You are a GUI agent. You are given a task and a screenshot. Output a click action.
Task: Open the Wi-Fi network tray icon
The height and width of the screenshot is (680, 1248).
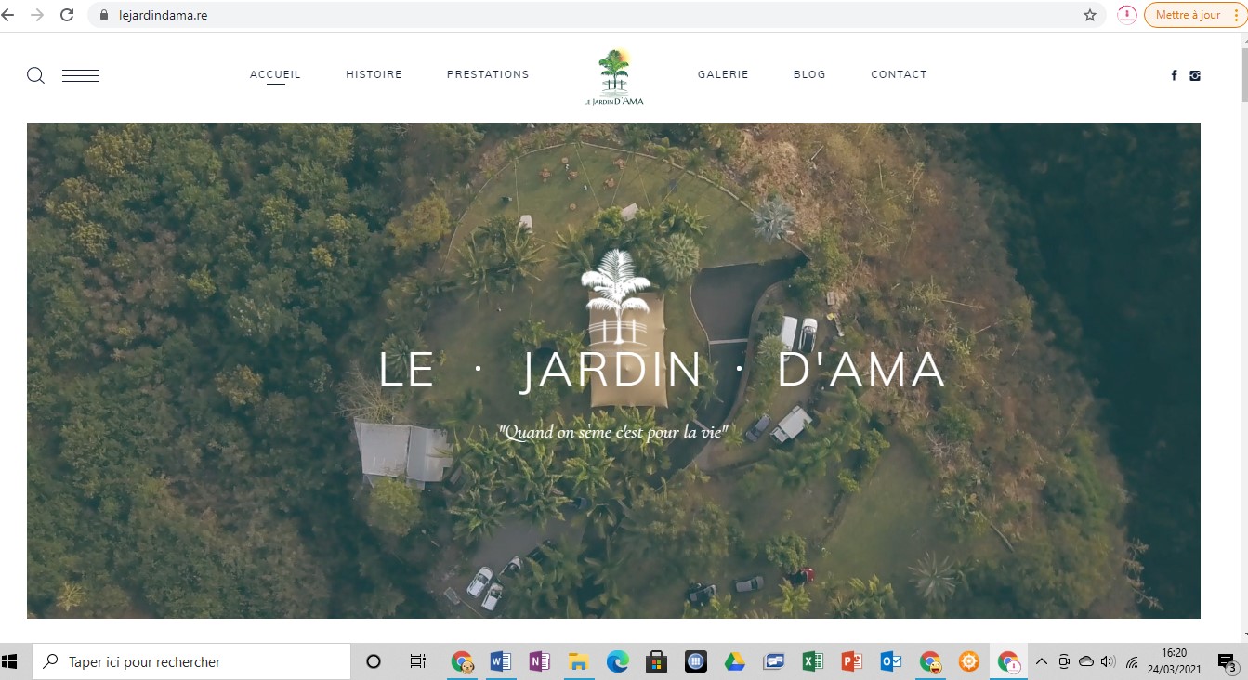point(1132,662)
